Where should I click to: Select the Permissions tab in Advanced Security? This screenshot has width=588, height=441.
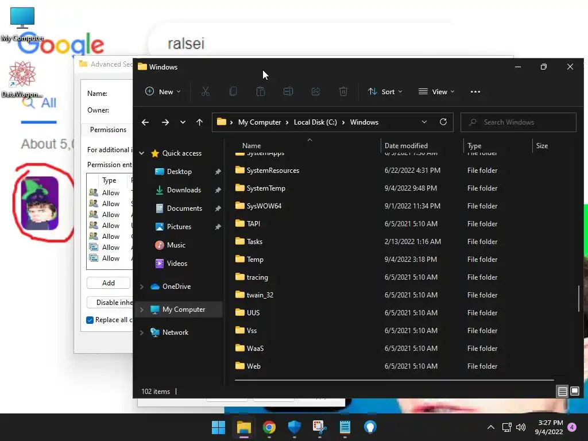108,130
